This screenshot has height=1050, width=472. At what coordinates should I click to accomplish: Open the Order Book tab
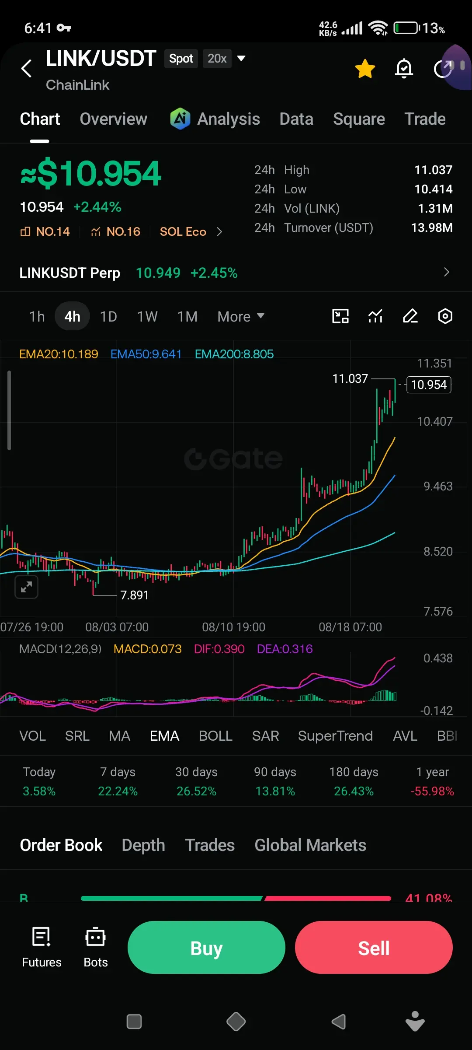click(x=61, y=845)
